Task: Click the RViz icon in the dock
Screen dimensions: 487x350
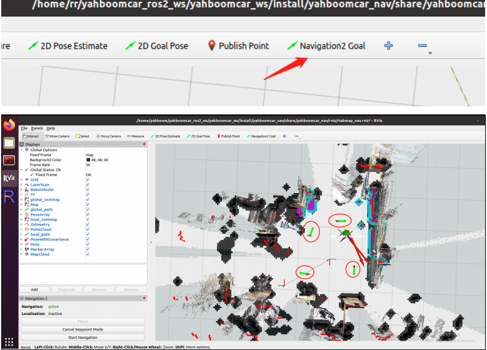Action: [9, 178]
